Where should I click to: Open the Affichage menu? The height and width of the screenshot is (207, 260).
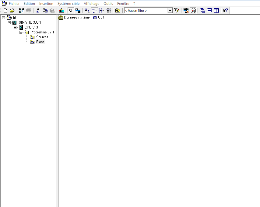pos(92,4)
